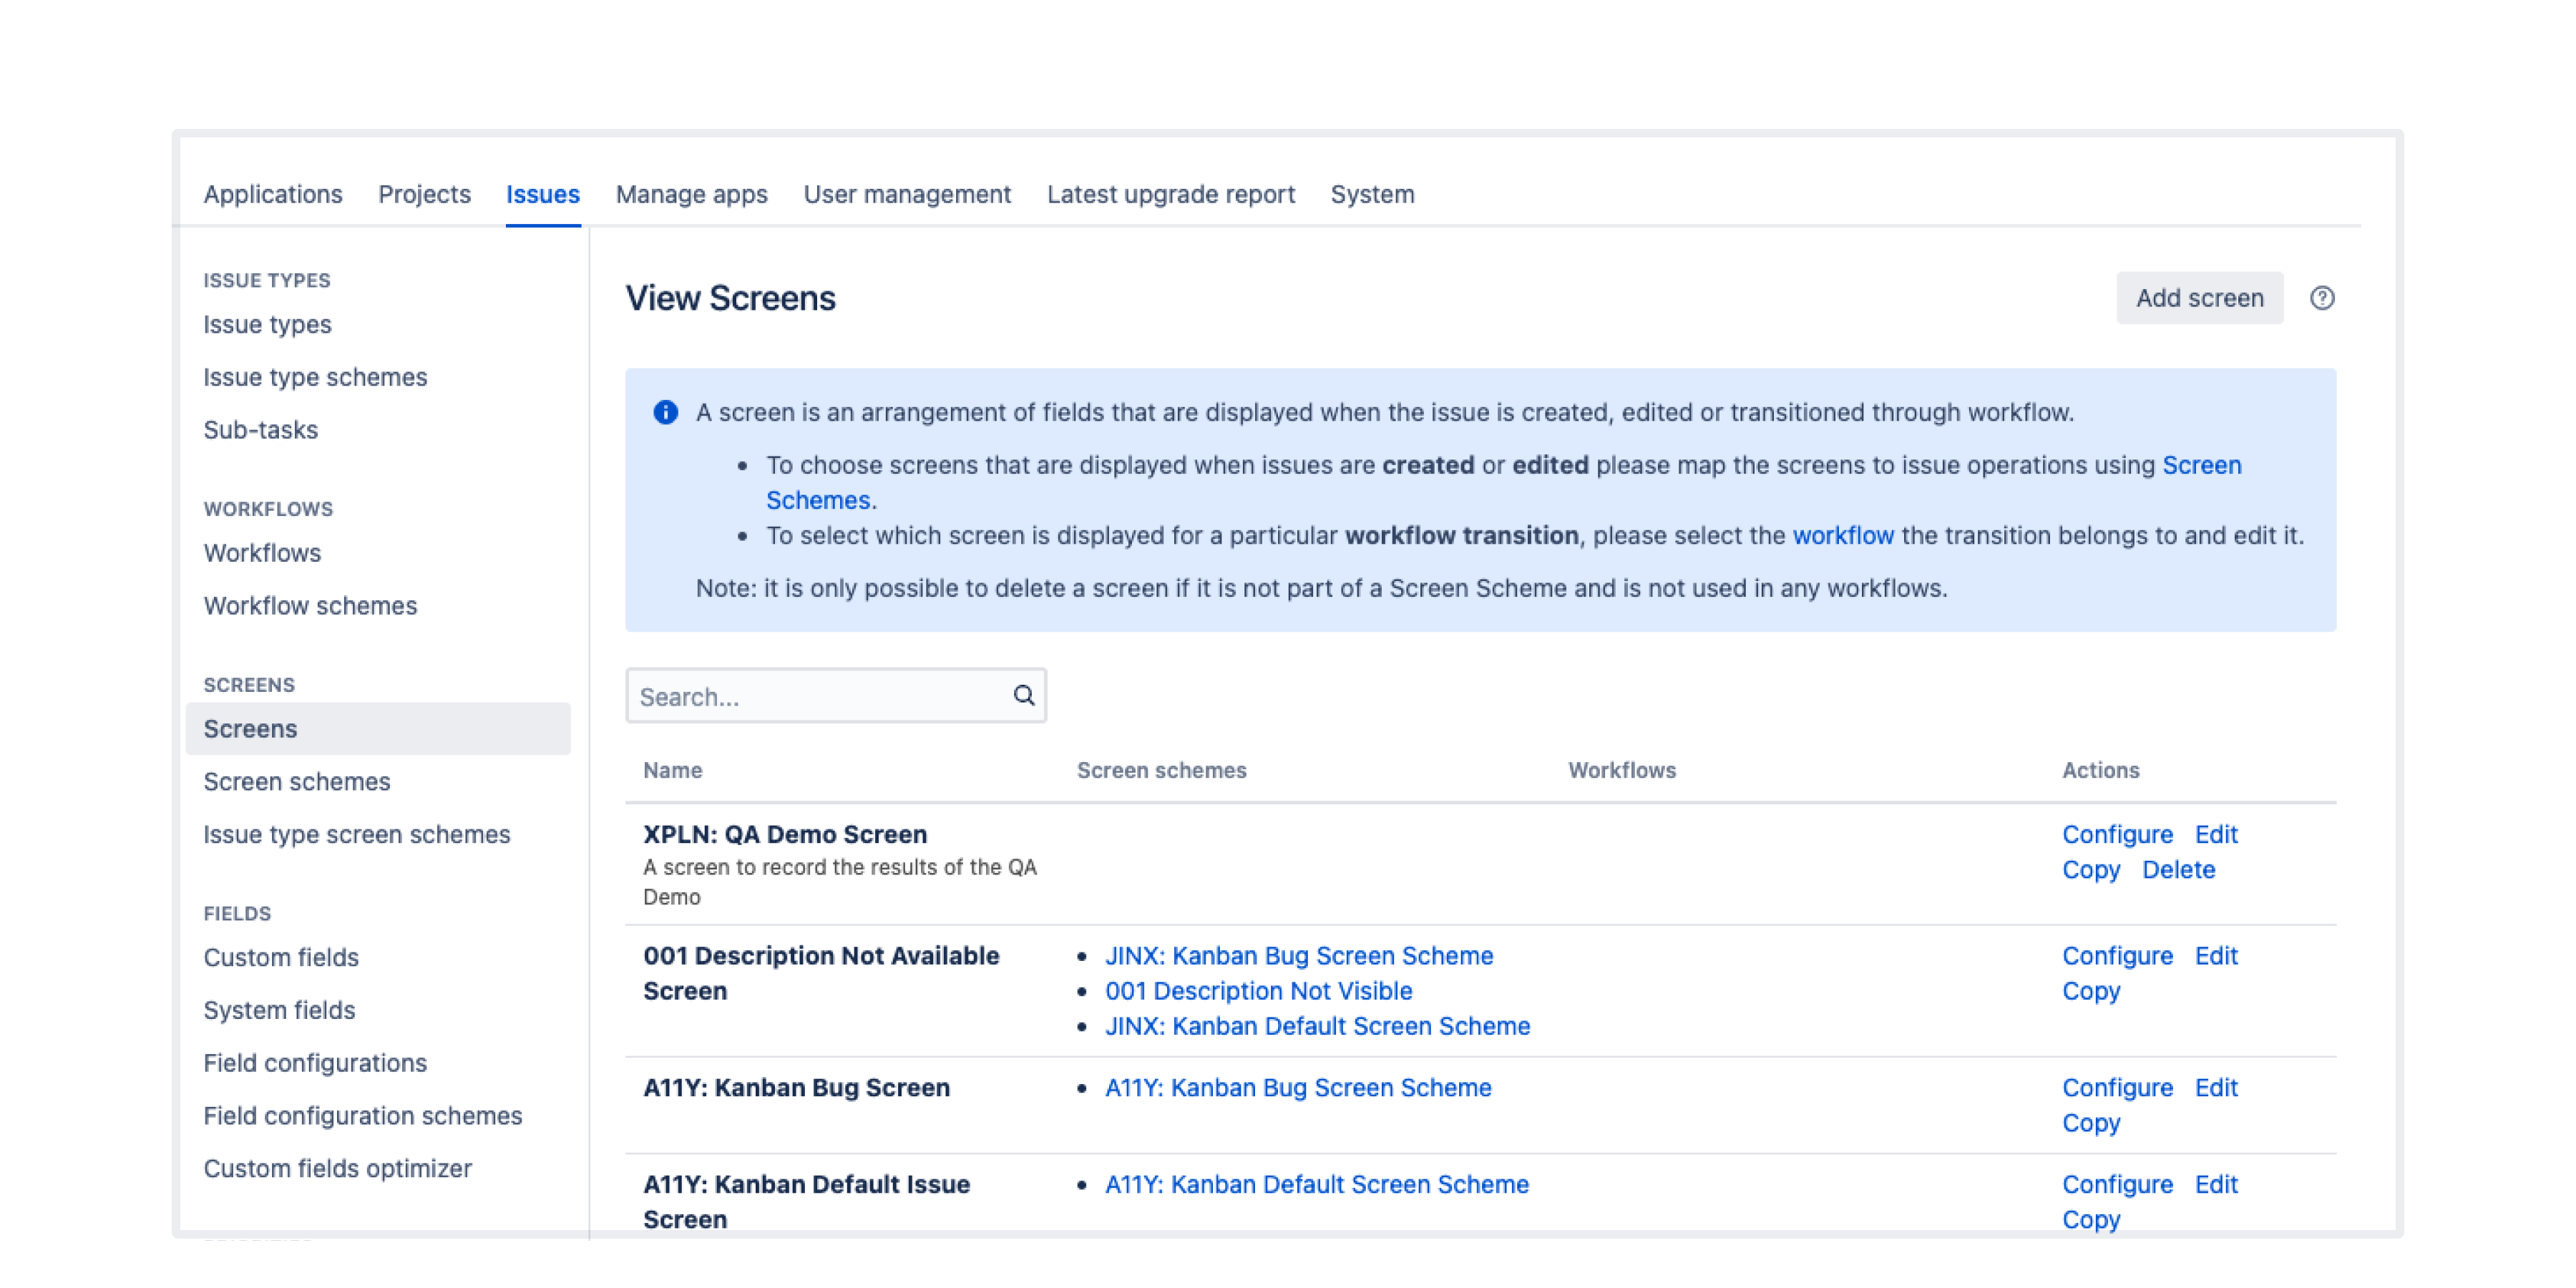Click the View Screens page heading
The image size is (2576, 1288).
(x=730, y=298)
